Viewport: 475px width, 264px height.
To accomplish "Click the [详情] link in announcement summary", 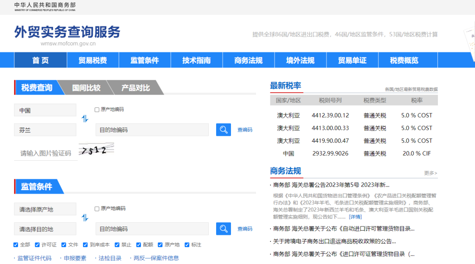I will click(x=355, y=216).
